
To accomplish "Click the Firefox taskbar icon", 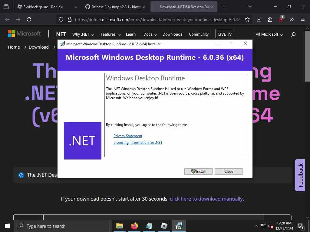I will pos(134,226).
